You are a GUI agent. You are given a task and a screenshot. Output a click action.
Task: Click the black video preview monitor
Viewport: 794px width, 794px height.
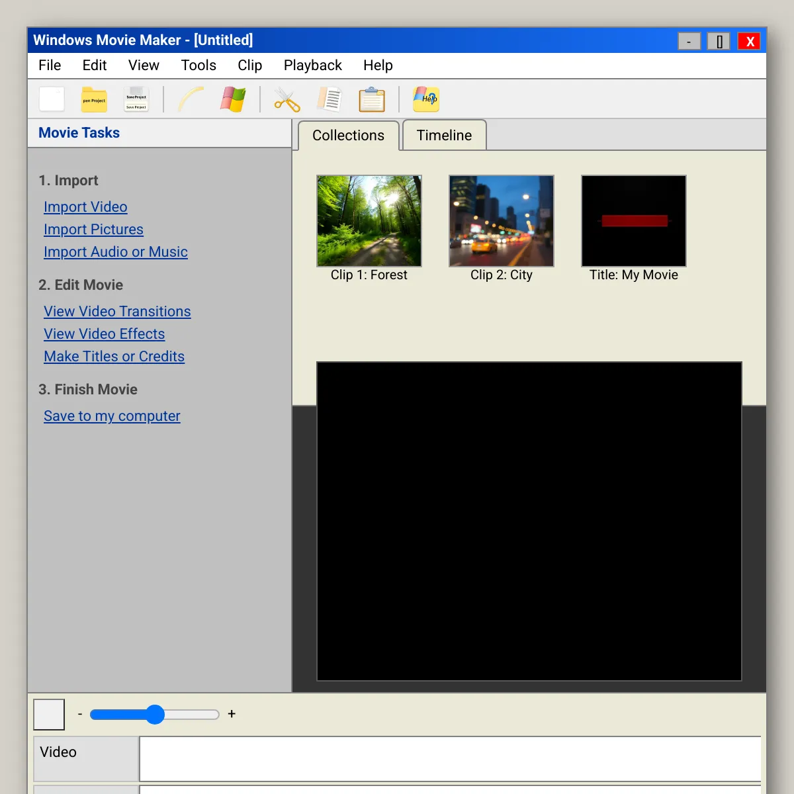click(529, 521)
